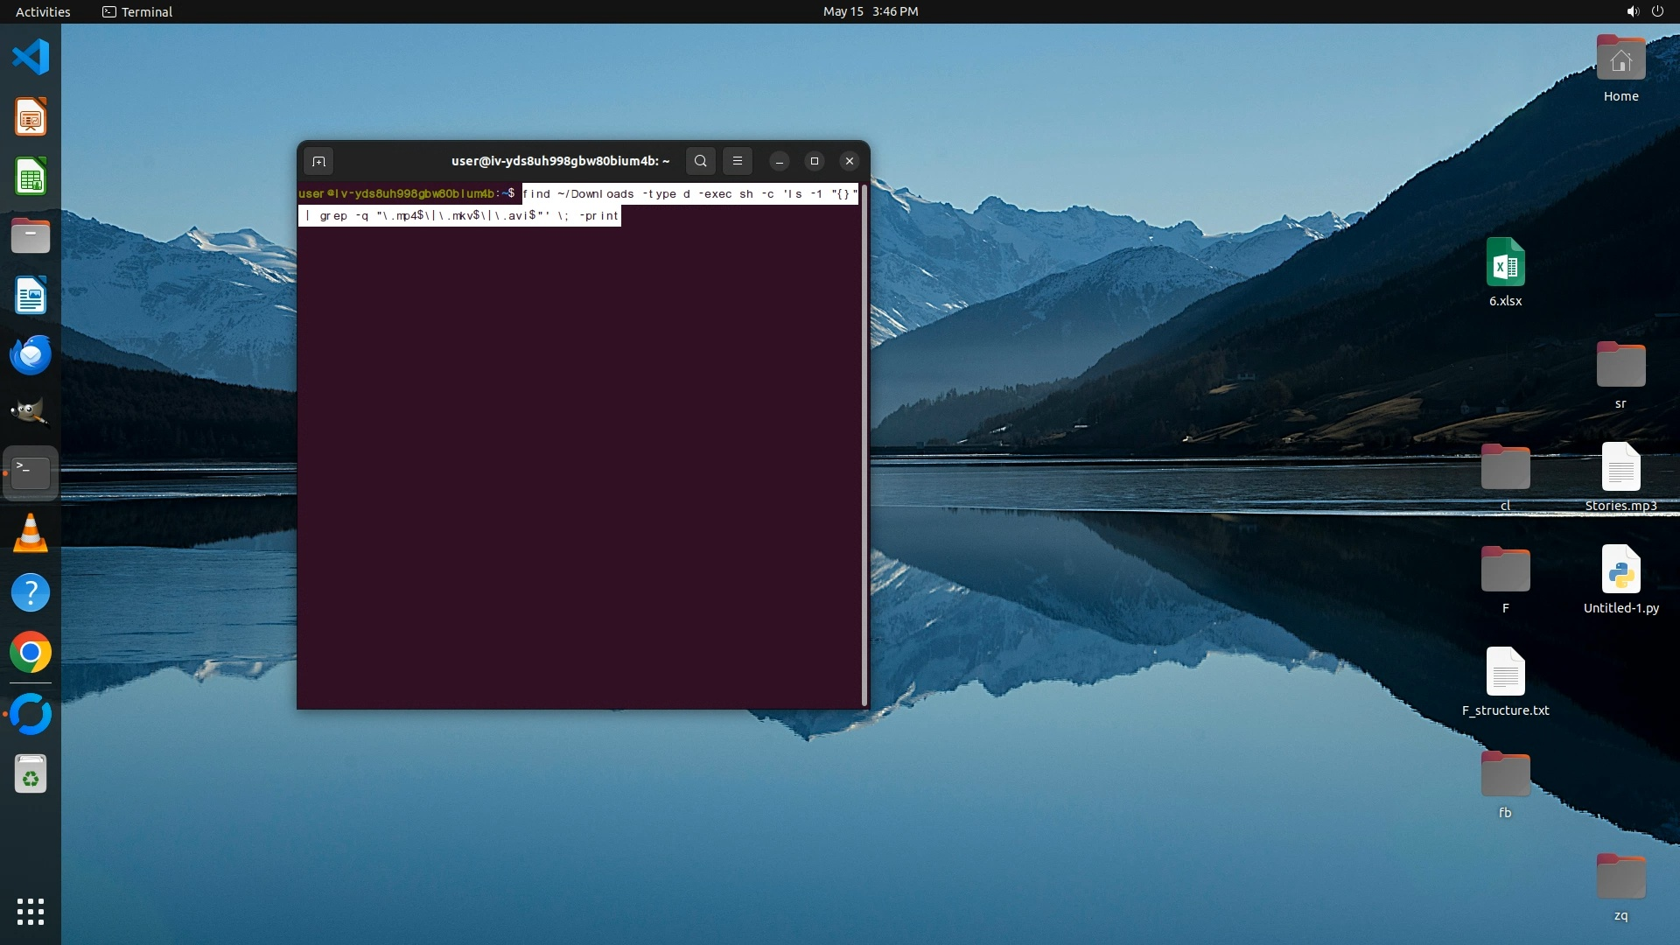Open GIMP from the dock
Viewport: 1680px width, 945px height.
31,412
